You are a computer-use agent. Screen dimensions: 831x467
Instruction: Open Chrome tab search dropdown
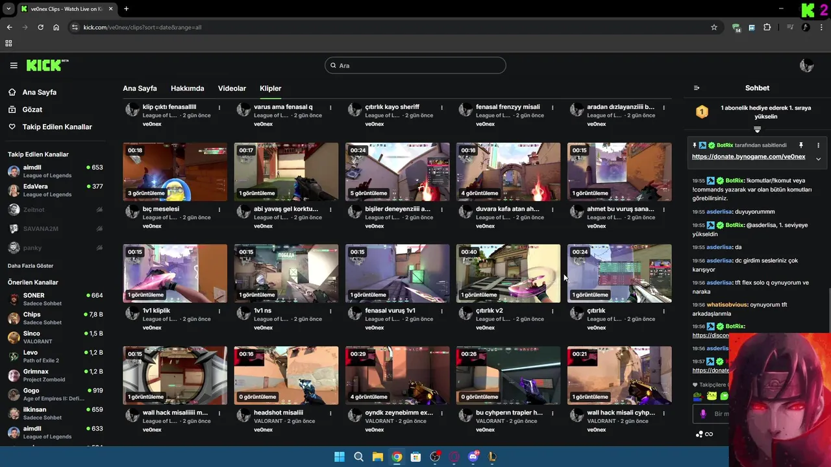click(x=8, y=9)
